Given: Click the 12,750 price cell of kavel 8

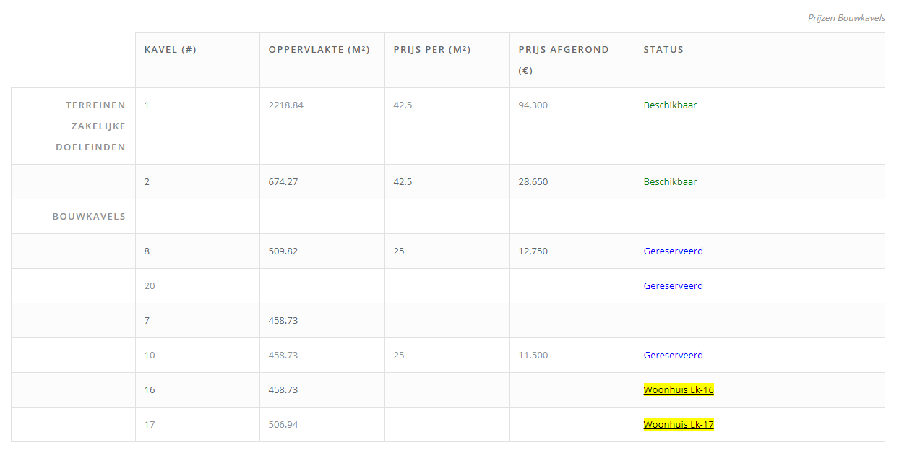Looking at the screenshot, I should pos(533,251).
